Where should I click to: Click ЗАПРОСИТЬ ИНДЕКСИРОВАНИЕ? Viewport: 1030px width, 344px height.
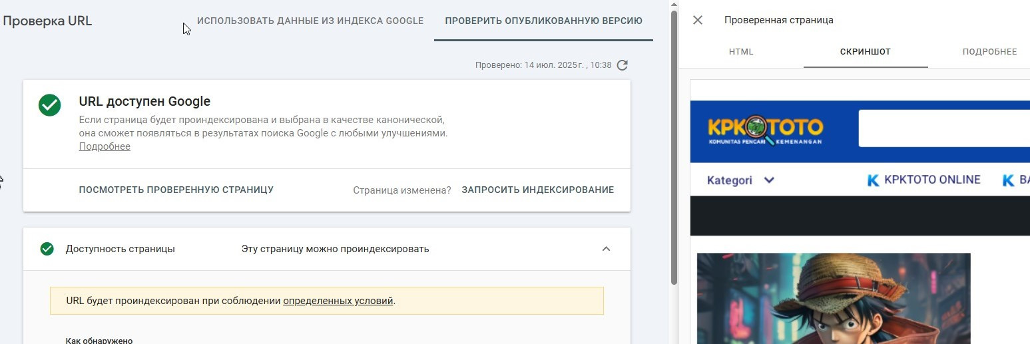coord(537,190)
